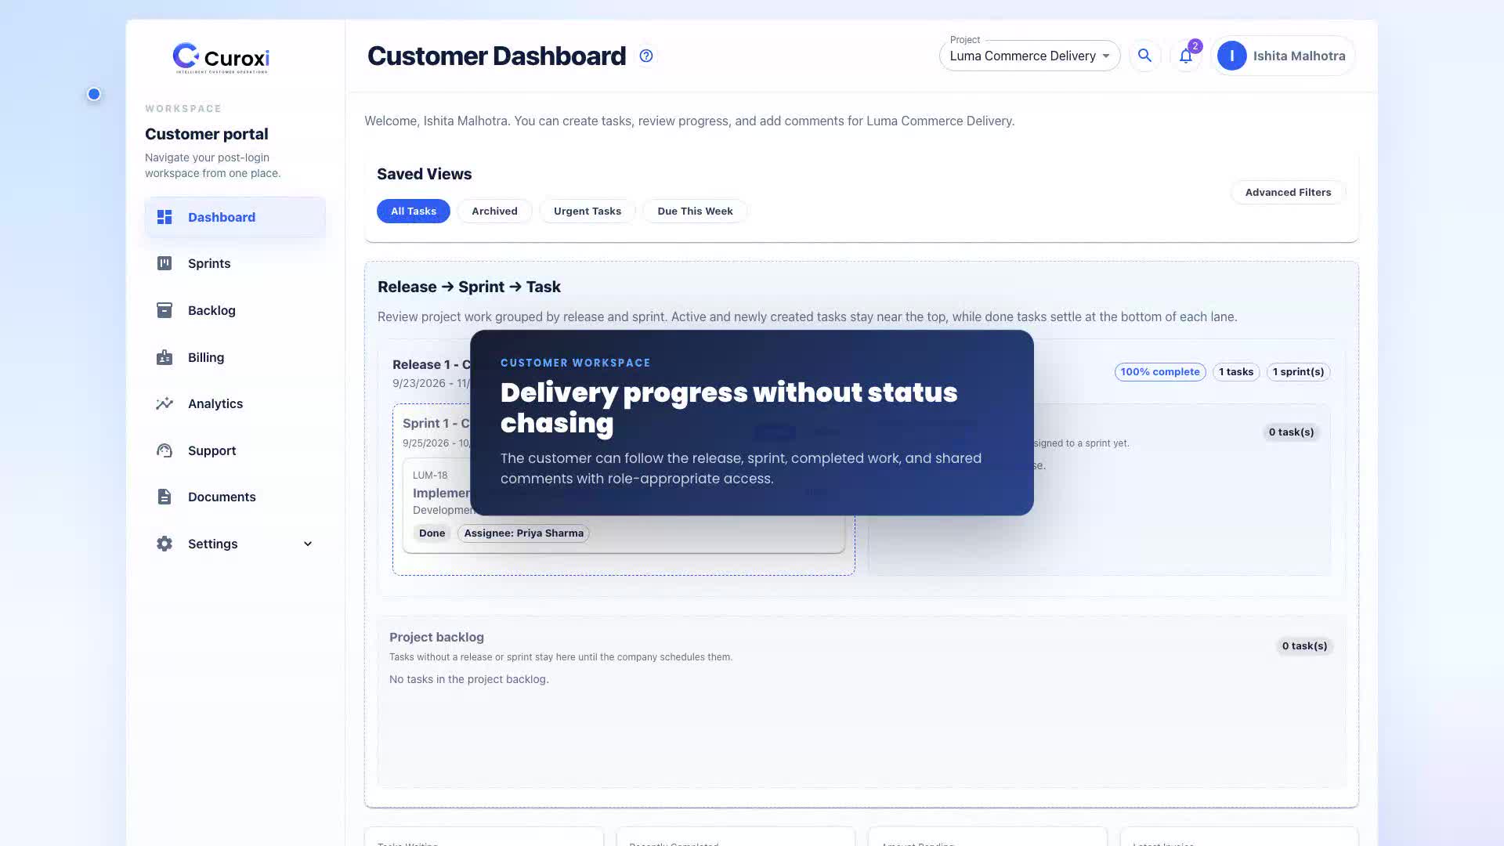Click the 0 task(s) badge in Project backlog
Screen dimensions: 1504x846
pyautogui.click(x=1304, y=645)
